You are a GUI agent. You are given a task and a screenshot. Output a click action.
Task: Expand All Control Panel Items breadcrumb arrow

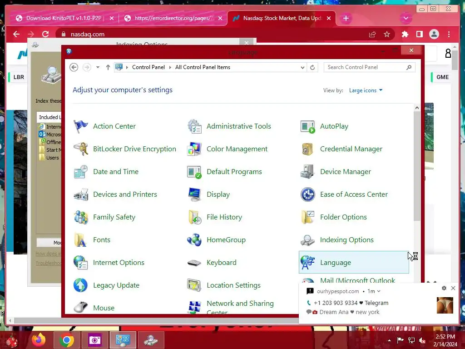(170, 67)
